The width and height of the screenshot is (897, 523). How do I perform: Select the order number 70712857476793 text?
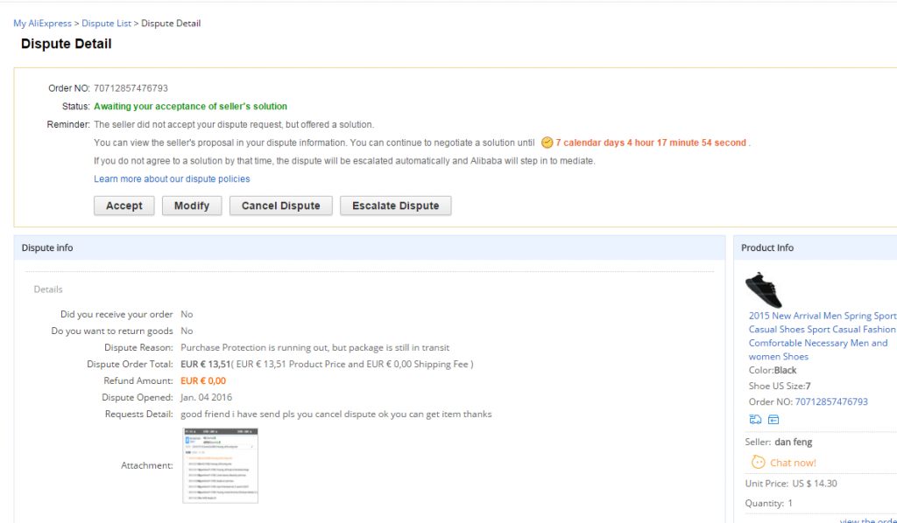131,88
